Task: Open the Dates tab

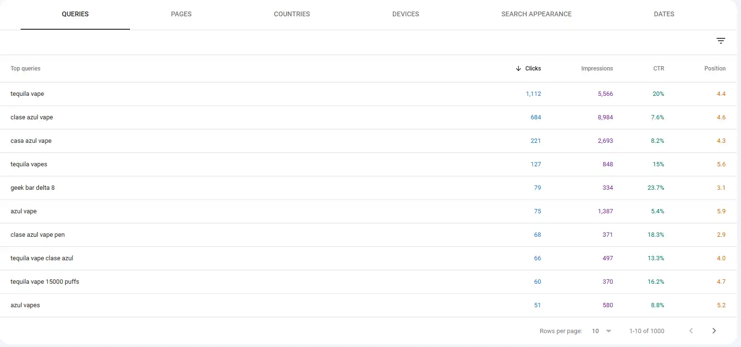Action: pos(664,14)
